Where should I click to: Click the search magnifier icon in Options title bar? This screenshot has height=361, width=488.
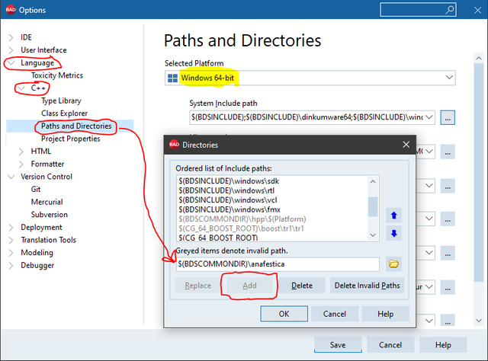click(x=449, y=10)
